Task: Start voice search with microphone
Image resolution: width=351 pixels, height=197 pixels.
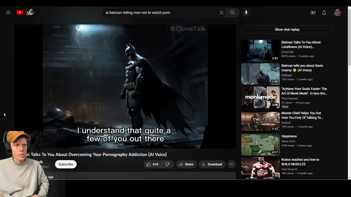Action: point(246,13)
